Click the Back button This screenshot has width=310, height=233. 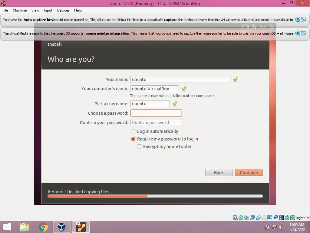click(x=219, y=172)
